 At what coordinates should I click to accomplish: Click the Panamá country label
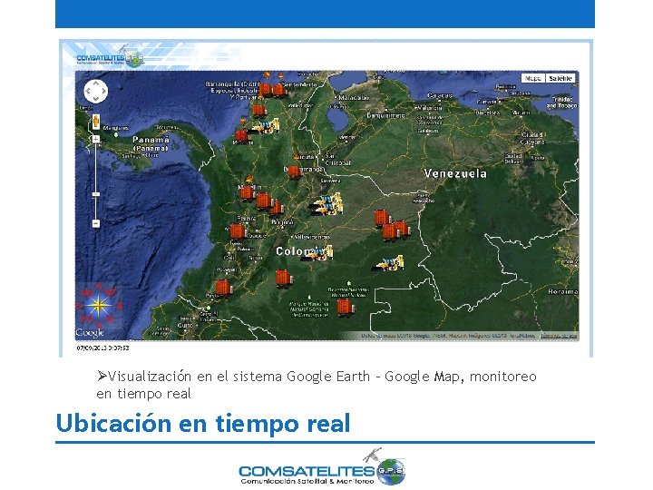(x=151, y=143)
